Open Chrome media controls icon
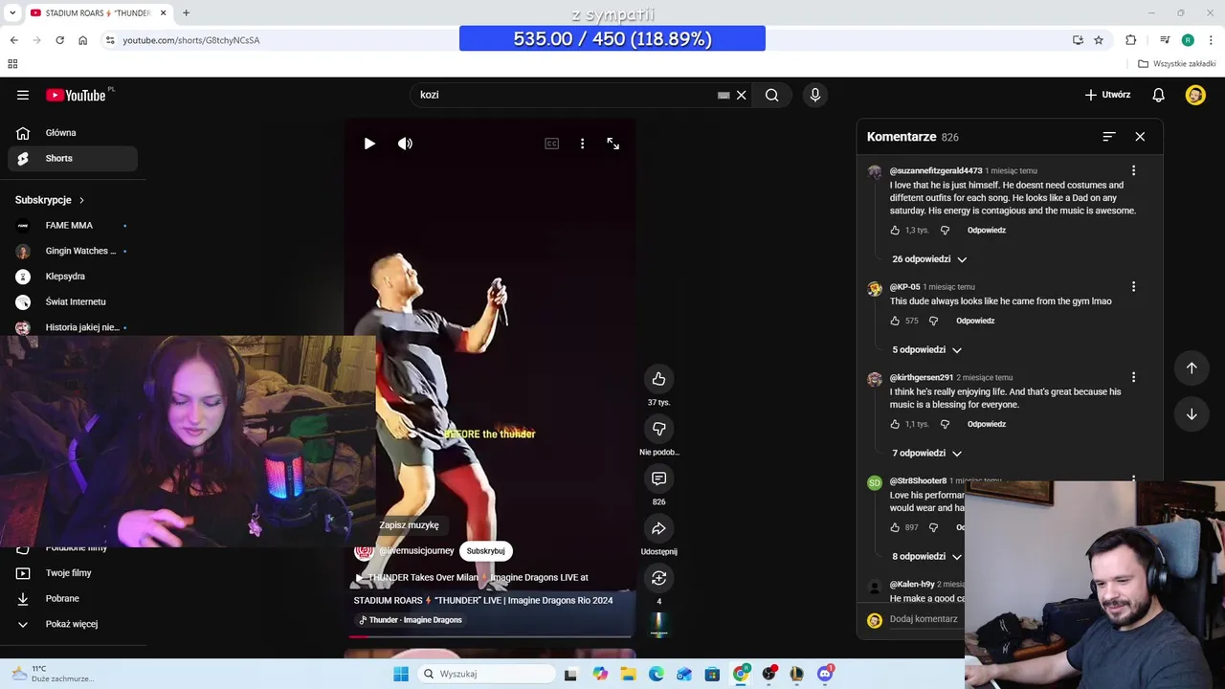Image resolution: width=1225 pixels, height=689 pixels. [x=1164, y=40]
